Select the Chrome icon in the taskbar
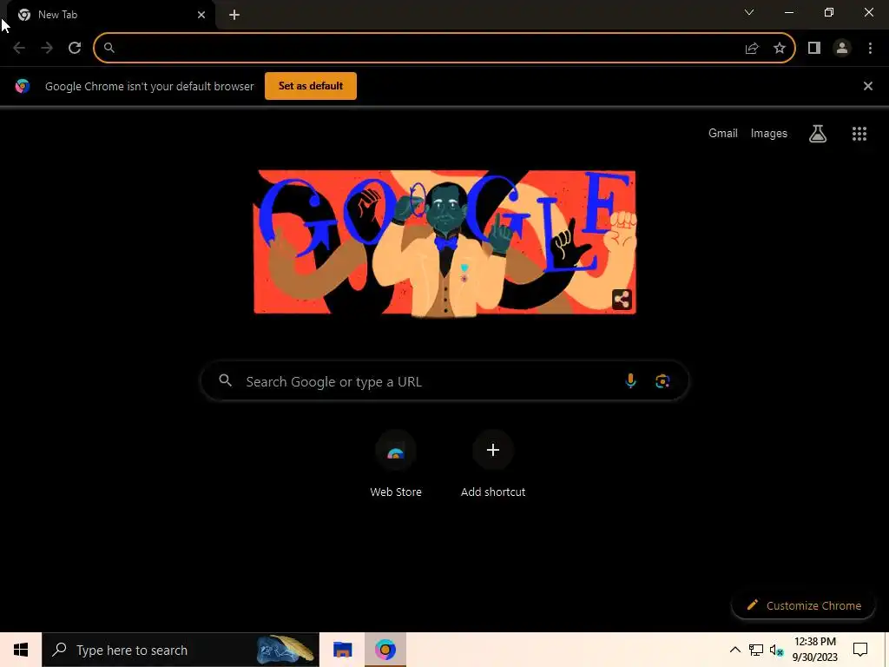Image resolution: width=889 pixels, height=667 pixels. tap(385, 650)
